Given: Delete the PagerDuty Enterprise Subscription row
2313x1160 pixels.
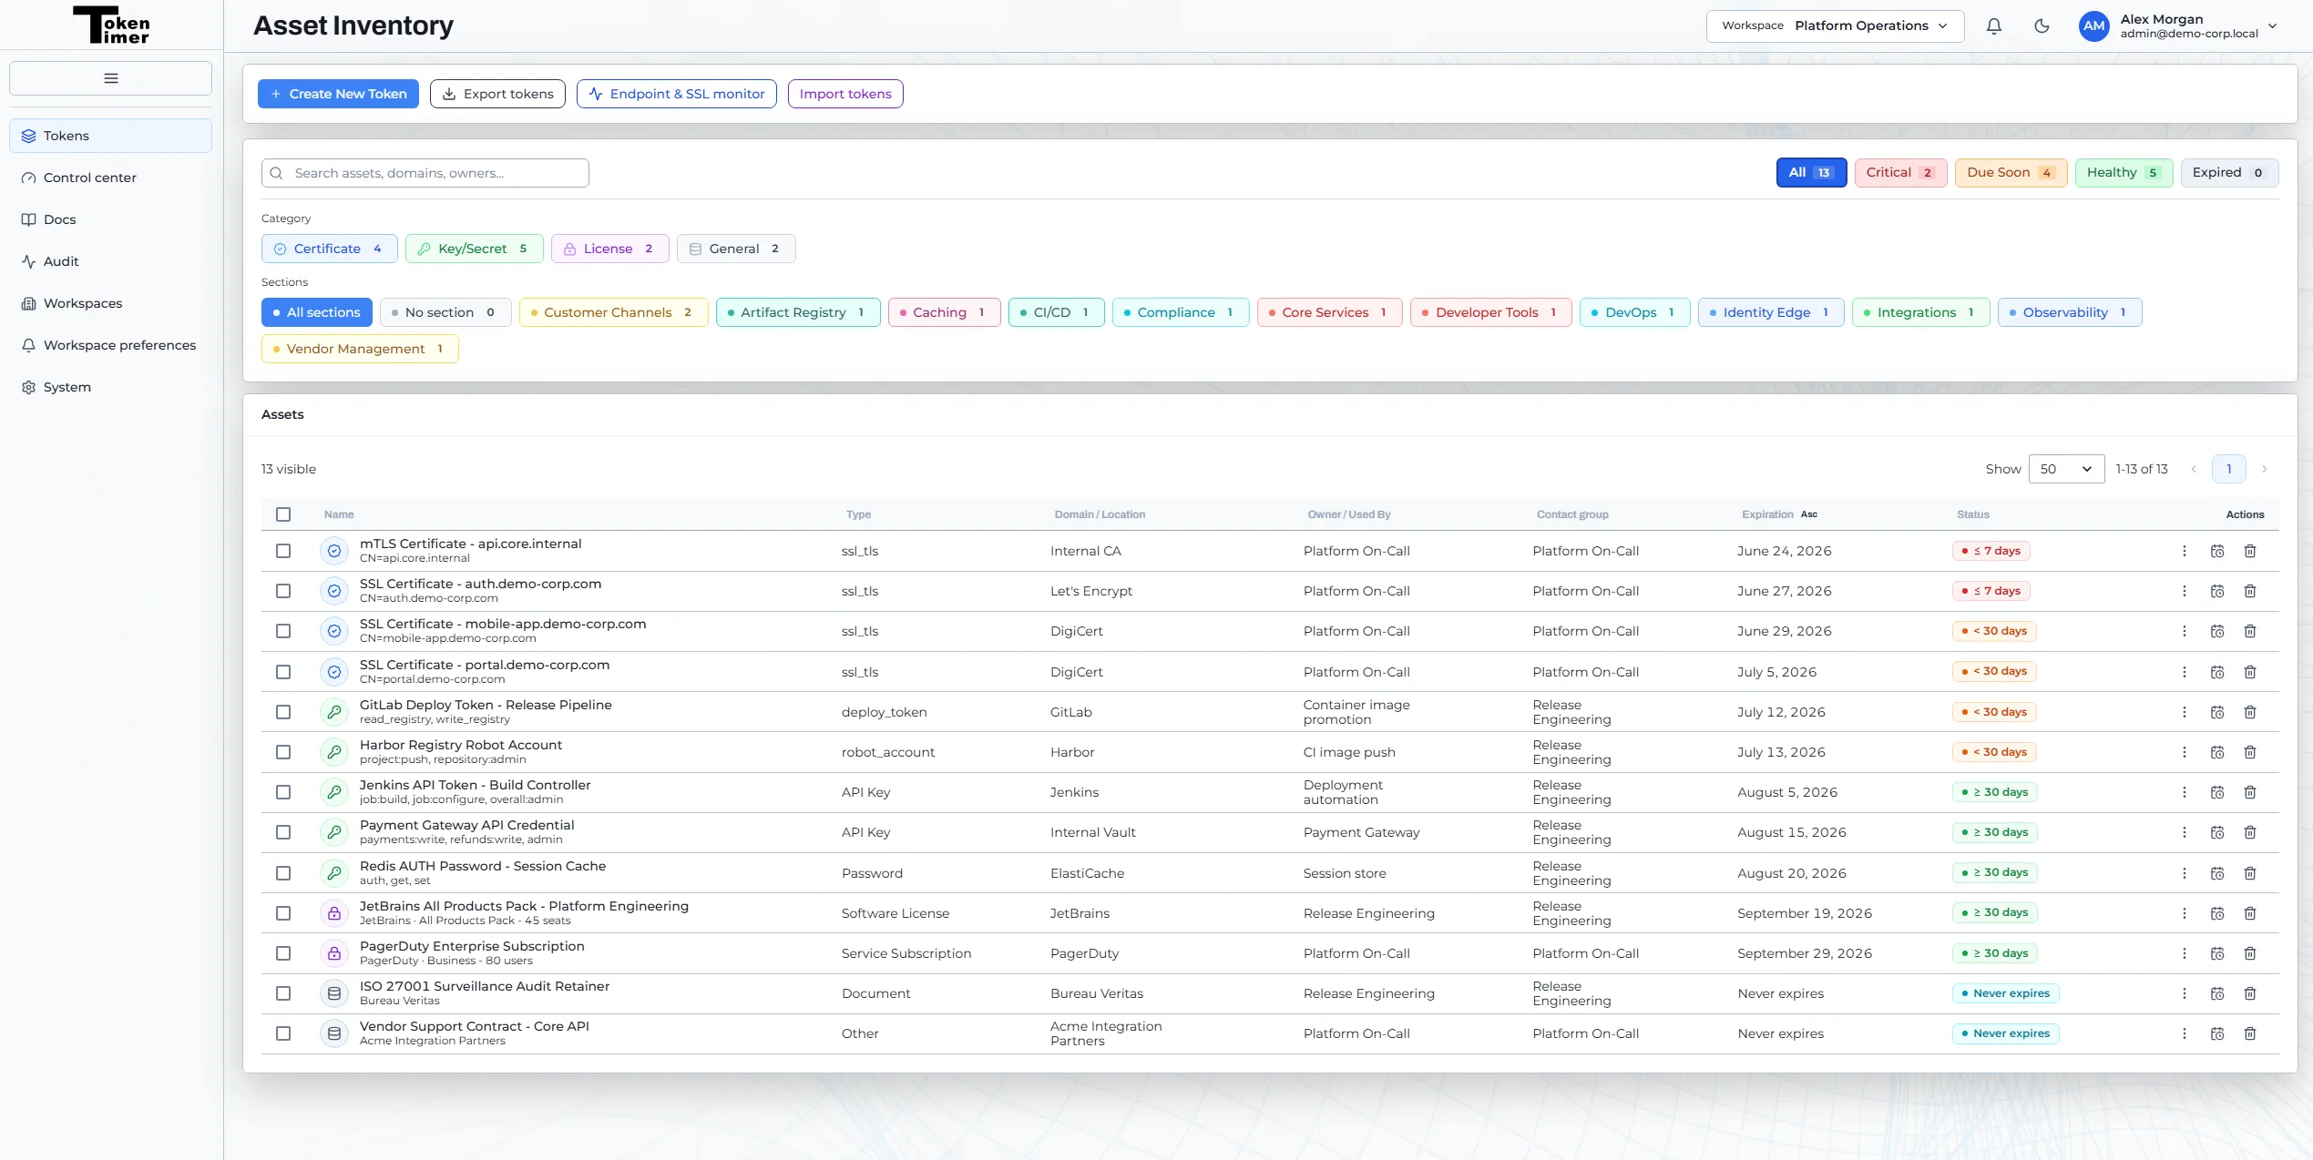Looking at the screenshot, I should click(2250, 953).
